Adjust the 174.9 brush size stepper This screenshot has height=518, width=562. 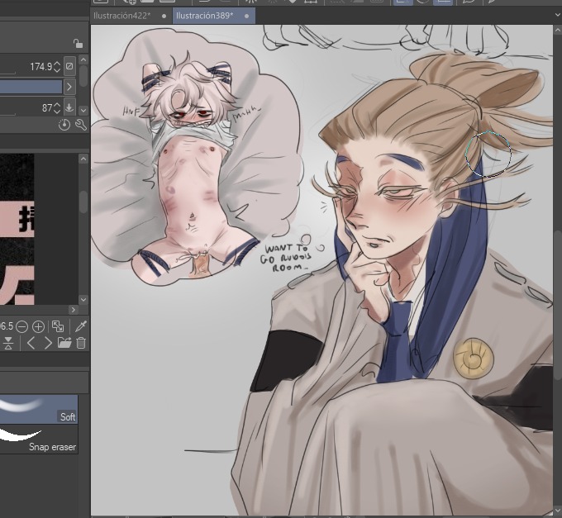[x=57, y=67]
